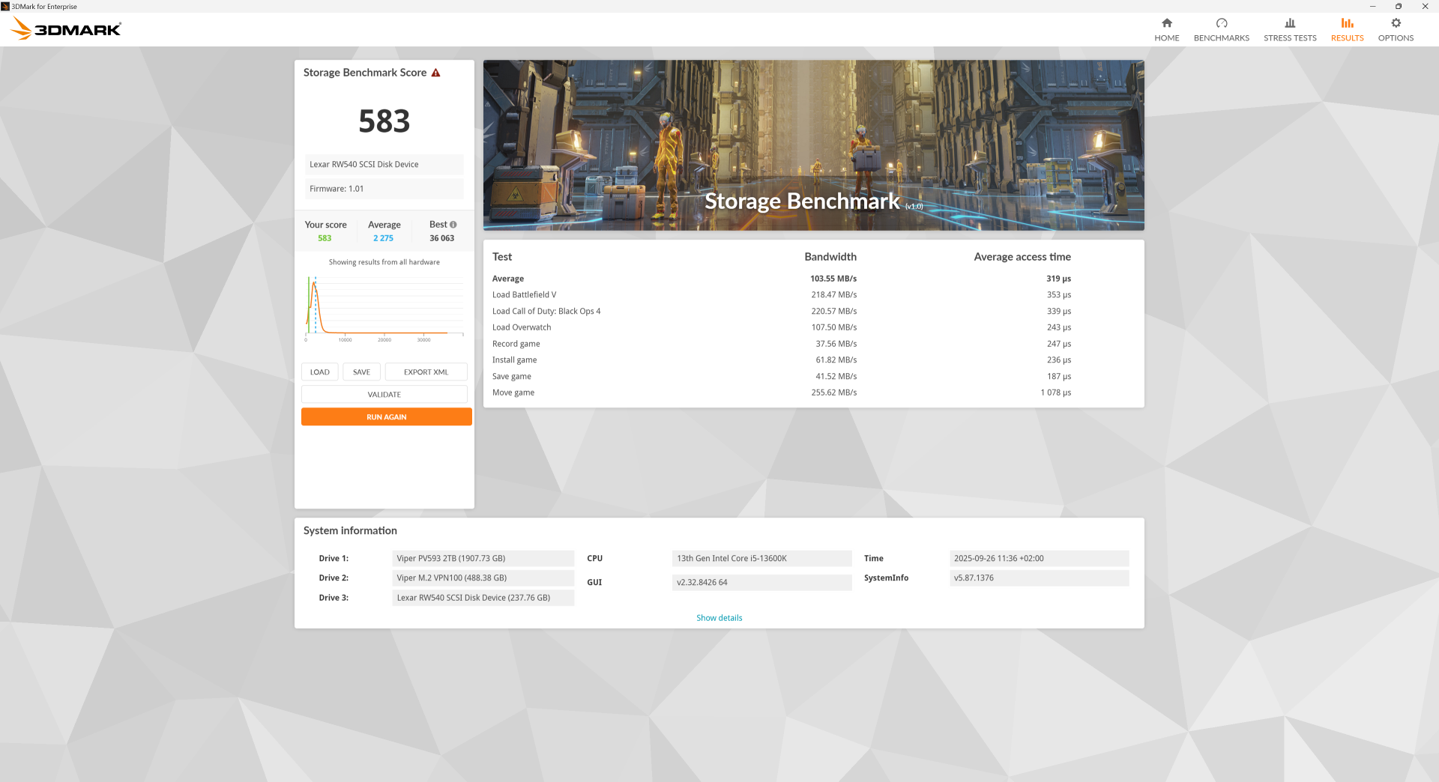Click the info icon next to Best
1439x782 pixels.
(x=453, y=225)
